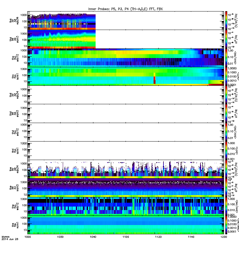Click the 'tha fbk edc12' panel label
The image size is (239, 255).
(15, 58)
